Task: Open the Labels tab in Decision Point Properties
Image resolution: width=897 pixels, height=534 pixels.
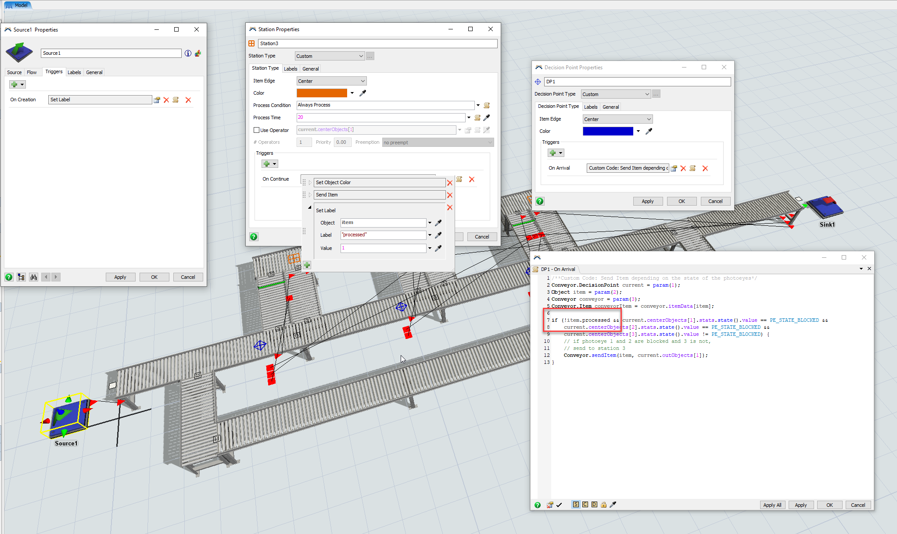Action: pyautogui.click(x=590, y=107)
